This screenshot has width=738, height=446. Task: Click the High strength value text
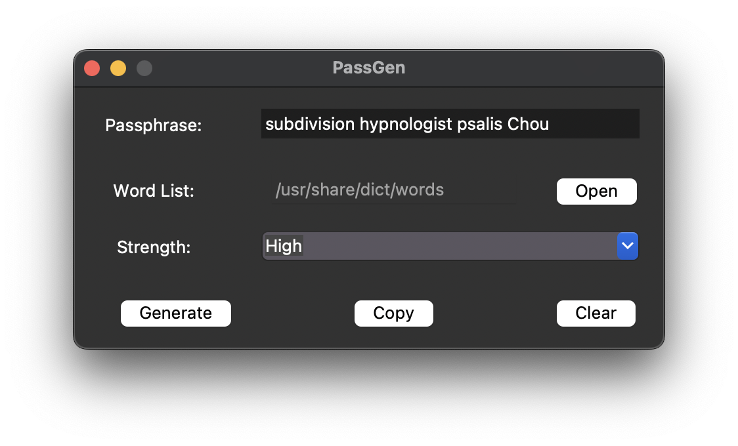pos(284,246)
